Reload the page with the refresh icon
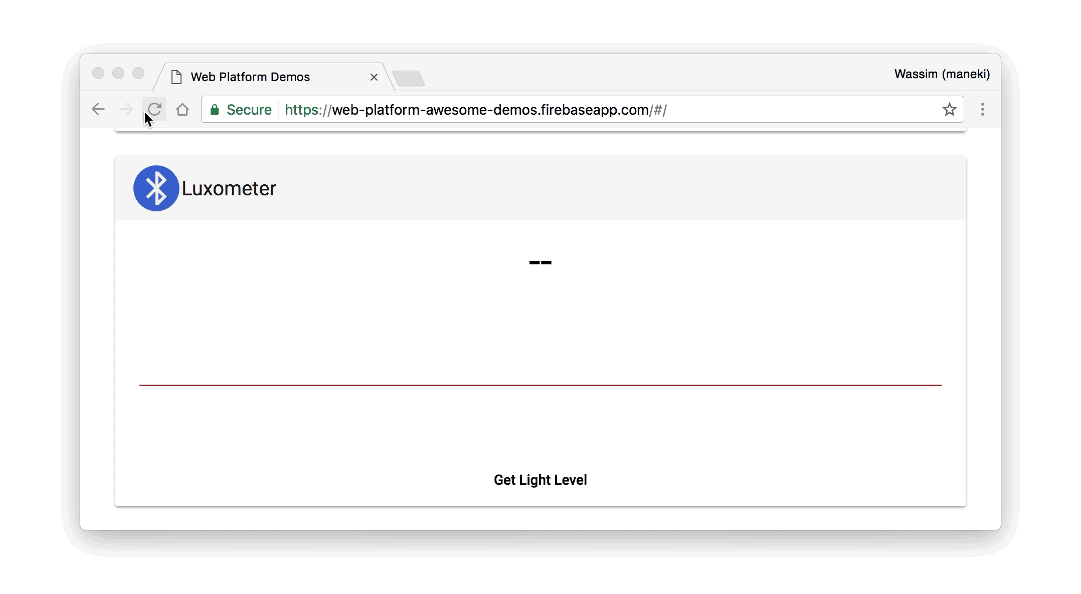 [154, 109]
